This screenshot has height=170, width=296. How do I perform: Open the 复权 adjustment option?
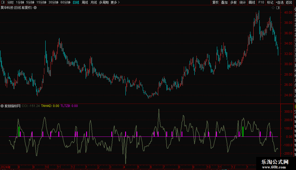[215, 2]
